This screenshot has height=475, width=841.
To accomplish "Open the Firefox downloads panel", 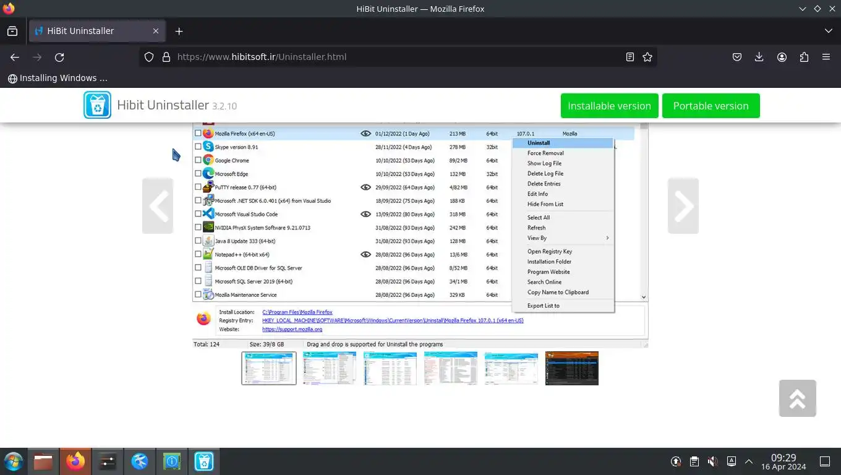I will tap(759, 57).
